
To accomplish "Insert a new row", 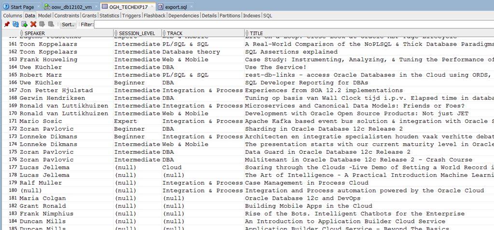I will 24,24.
